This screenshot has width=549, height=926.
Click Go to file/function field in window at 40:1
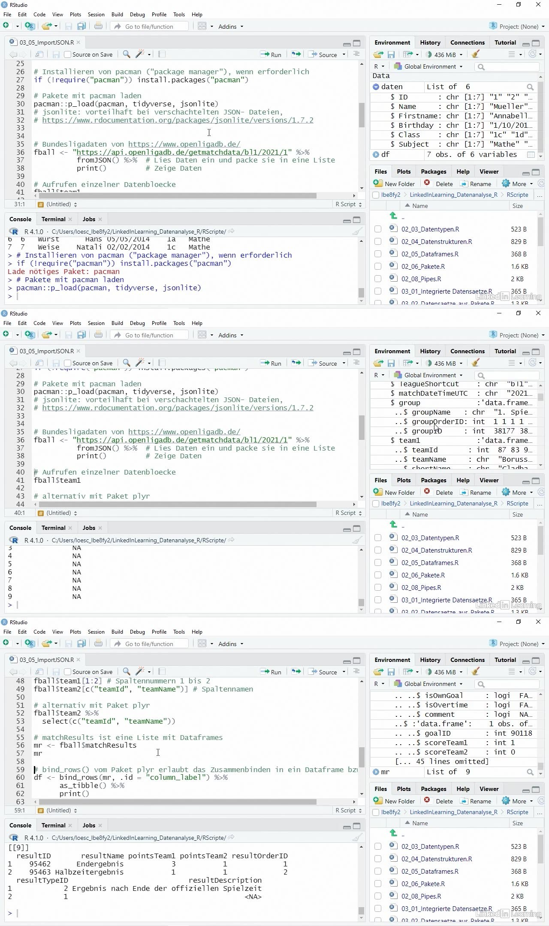pos(149,335)
